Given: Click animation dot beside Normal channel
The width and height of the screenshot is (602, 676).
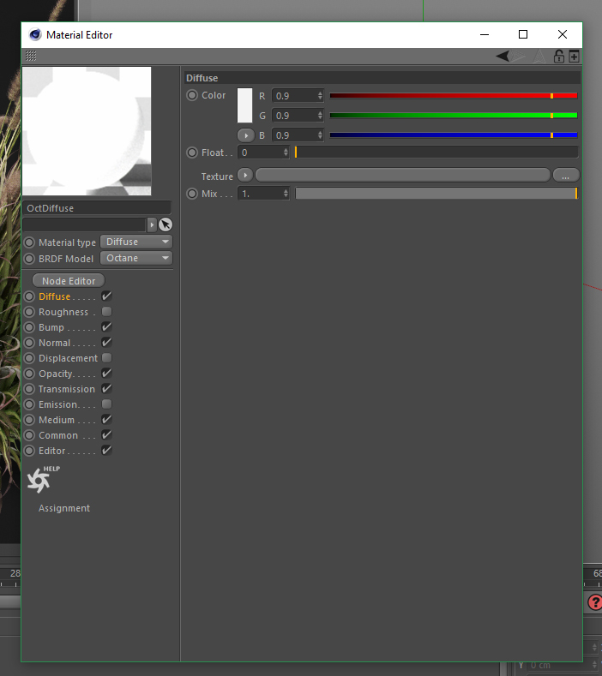Looking at the screenshot, I should (29, 343).
